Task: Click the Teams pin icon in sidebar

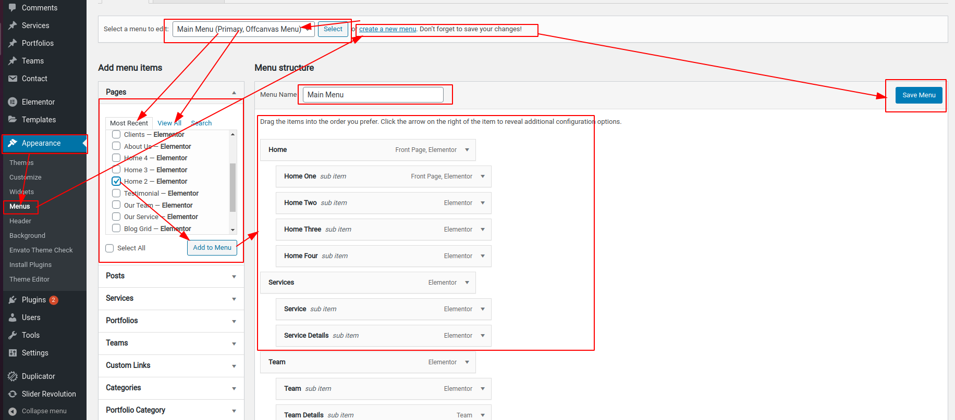Action: (13, 61)
